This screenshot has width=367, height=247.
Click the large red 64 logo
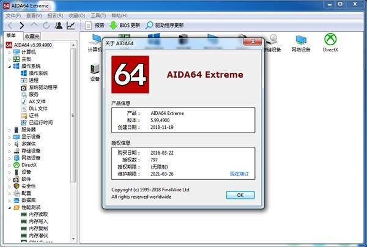coord(130,75)
